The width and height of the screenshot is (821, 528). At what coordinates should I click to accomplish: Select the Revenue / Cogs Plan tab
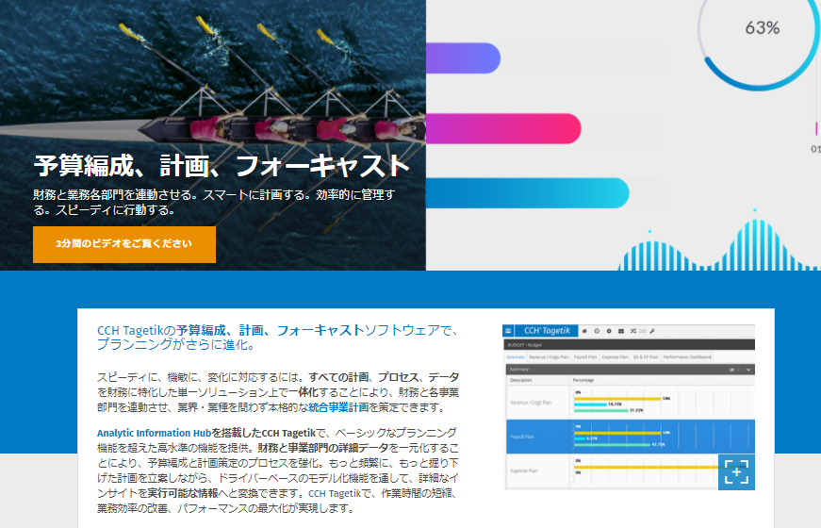549,357
